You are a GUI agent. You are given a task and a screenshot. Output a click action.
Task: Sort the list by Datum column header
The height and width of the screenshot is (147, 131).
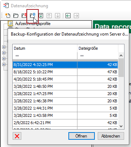(x=45, y=48)
